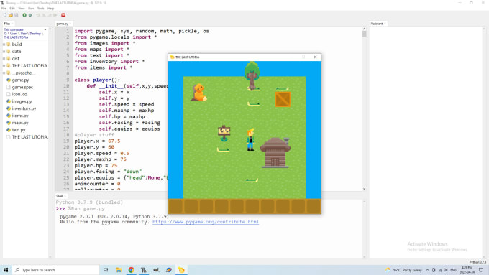Open the File menu

[4, 9]
